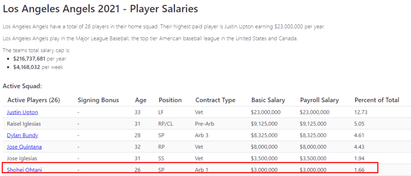
Task: Click Justin Upton's $23,000,000 basic salary
Action: point(266,112)
